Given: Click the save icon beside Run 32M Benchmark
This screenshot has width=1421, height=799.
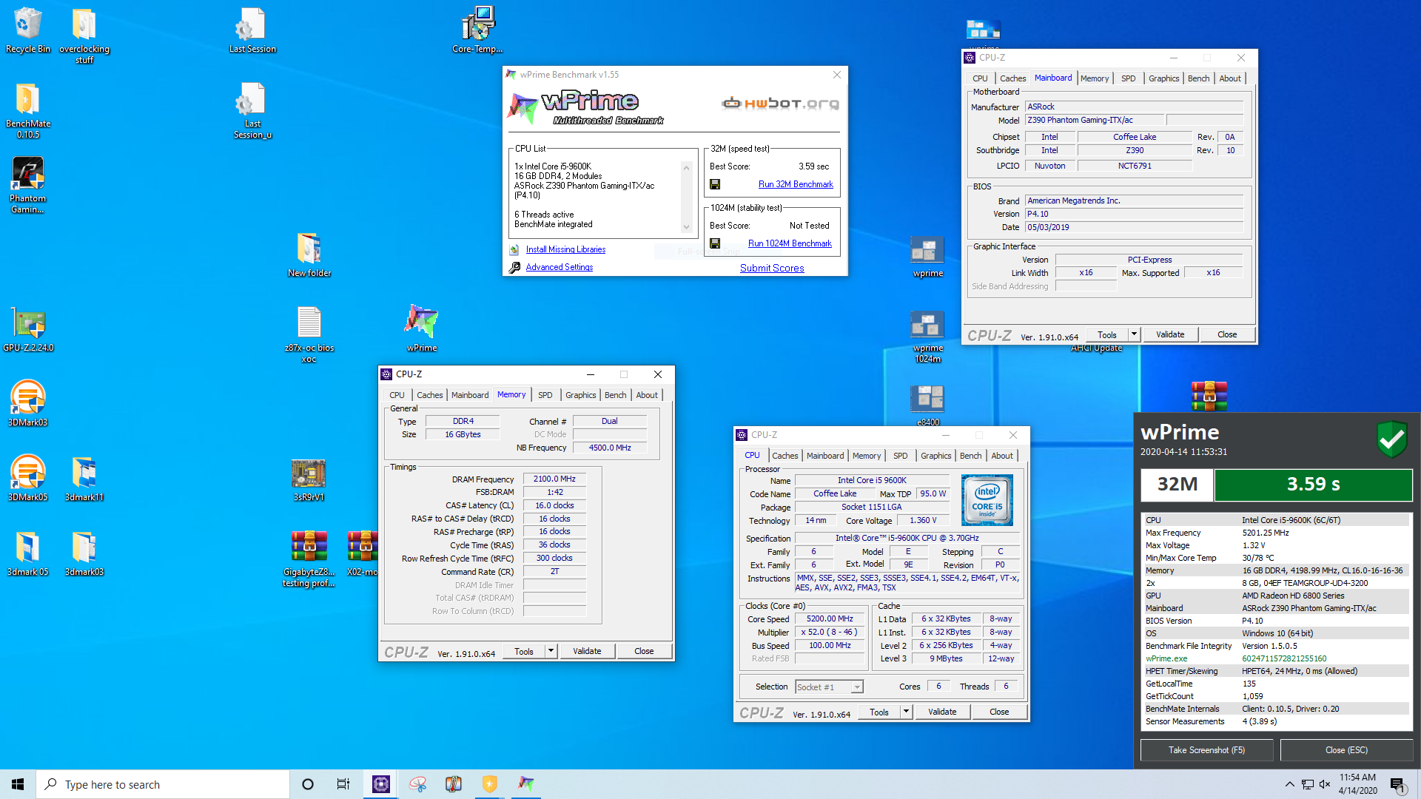Looking at the screenshot, I should click(715, 184).
